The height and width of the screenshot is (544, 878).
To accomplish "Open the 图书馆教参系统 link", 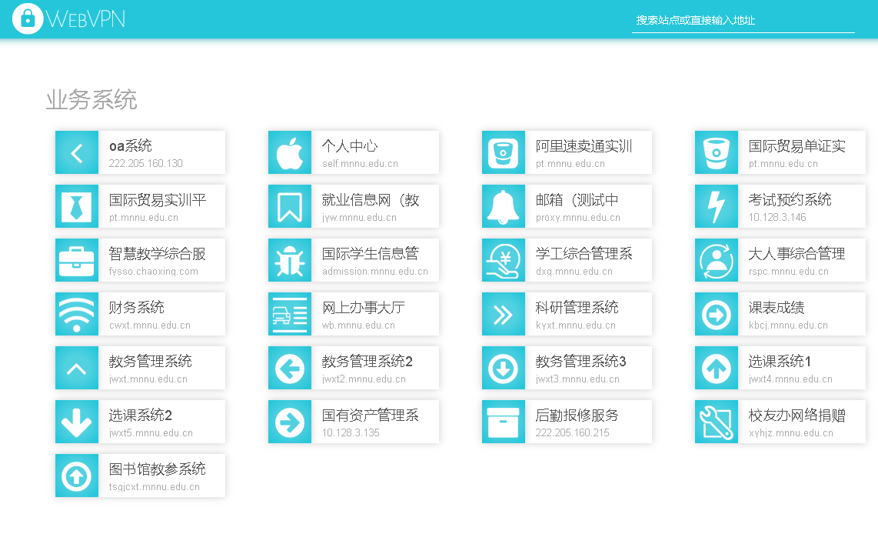I will point(157,470).
